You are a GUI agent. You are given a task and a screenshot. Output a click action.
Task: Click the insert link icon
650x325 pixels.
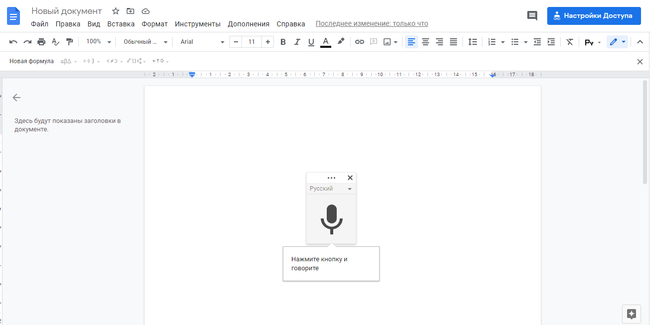point(359,42)
